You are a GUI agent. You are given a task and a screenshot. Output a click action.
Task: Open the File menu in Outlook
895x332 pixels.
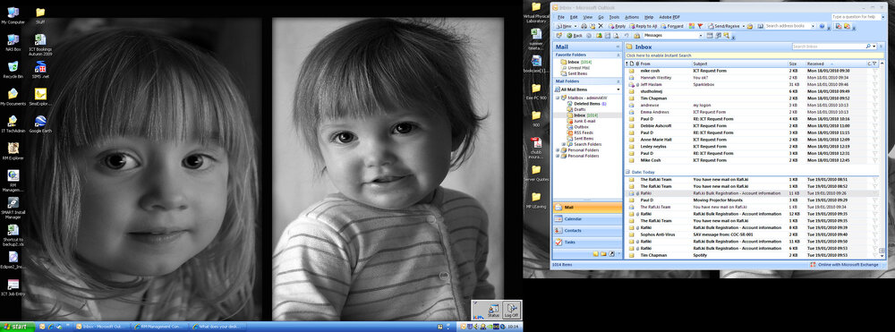coord(561,17)
